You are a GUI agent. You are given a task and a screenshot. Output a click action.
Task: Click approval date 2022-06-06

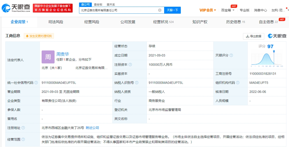258,92
